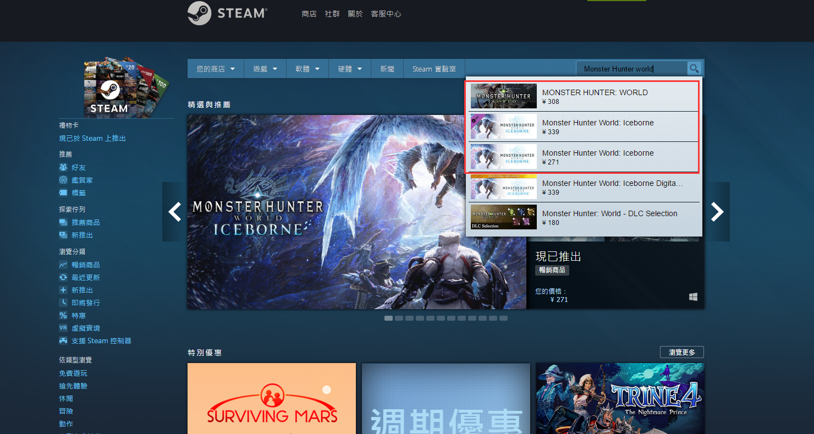This screenshot has width=814, height=434.
Task: Click the plus icon beside browse-section 新推出
Action: point(63,290)
